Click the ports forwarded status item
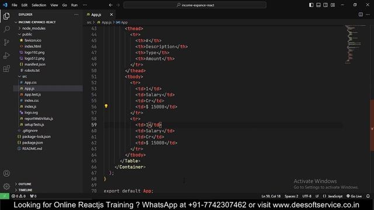Viewport: 374px width, 210px height. [x=33, y=196]
